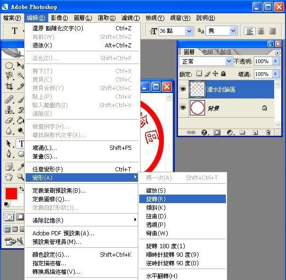Choose 旋轉 180 度(1)
The width and height of the screenshot is (286, 280).
[x=182, y=246]
